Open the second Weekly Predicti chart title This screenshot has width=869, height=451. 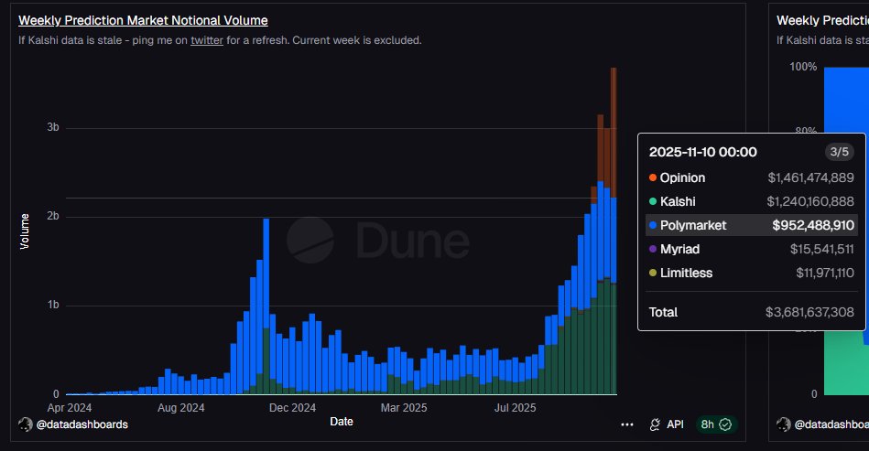point(822,20)
